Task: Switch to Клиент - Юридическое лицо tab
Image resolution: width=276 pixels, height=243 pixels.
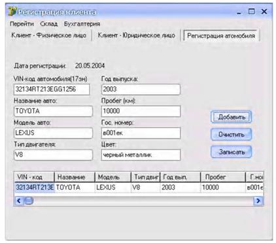Action: [x=136, y=35]
